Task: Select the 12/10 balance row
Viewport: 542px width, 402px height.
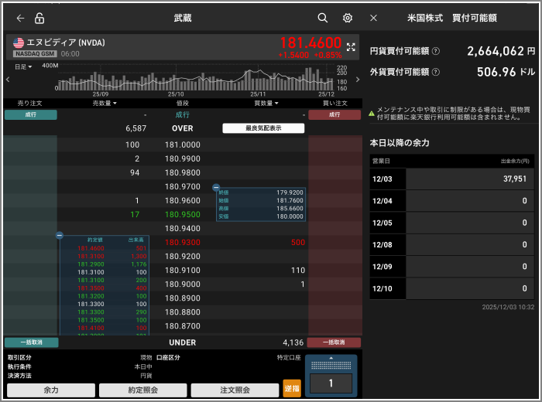Action: click(x=452, y=288)
